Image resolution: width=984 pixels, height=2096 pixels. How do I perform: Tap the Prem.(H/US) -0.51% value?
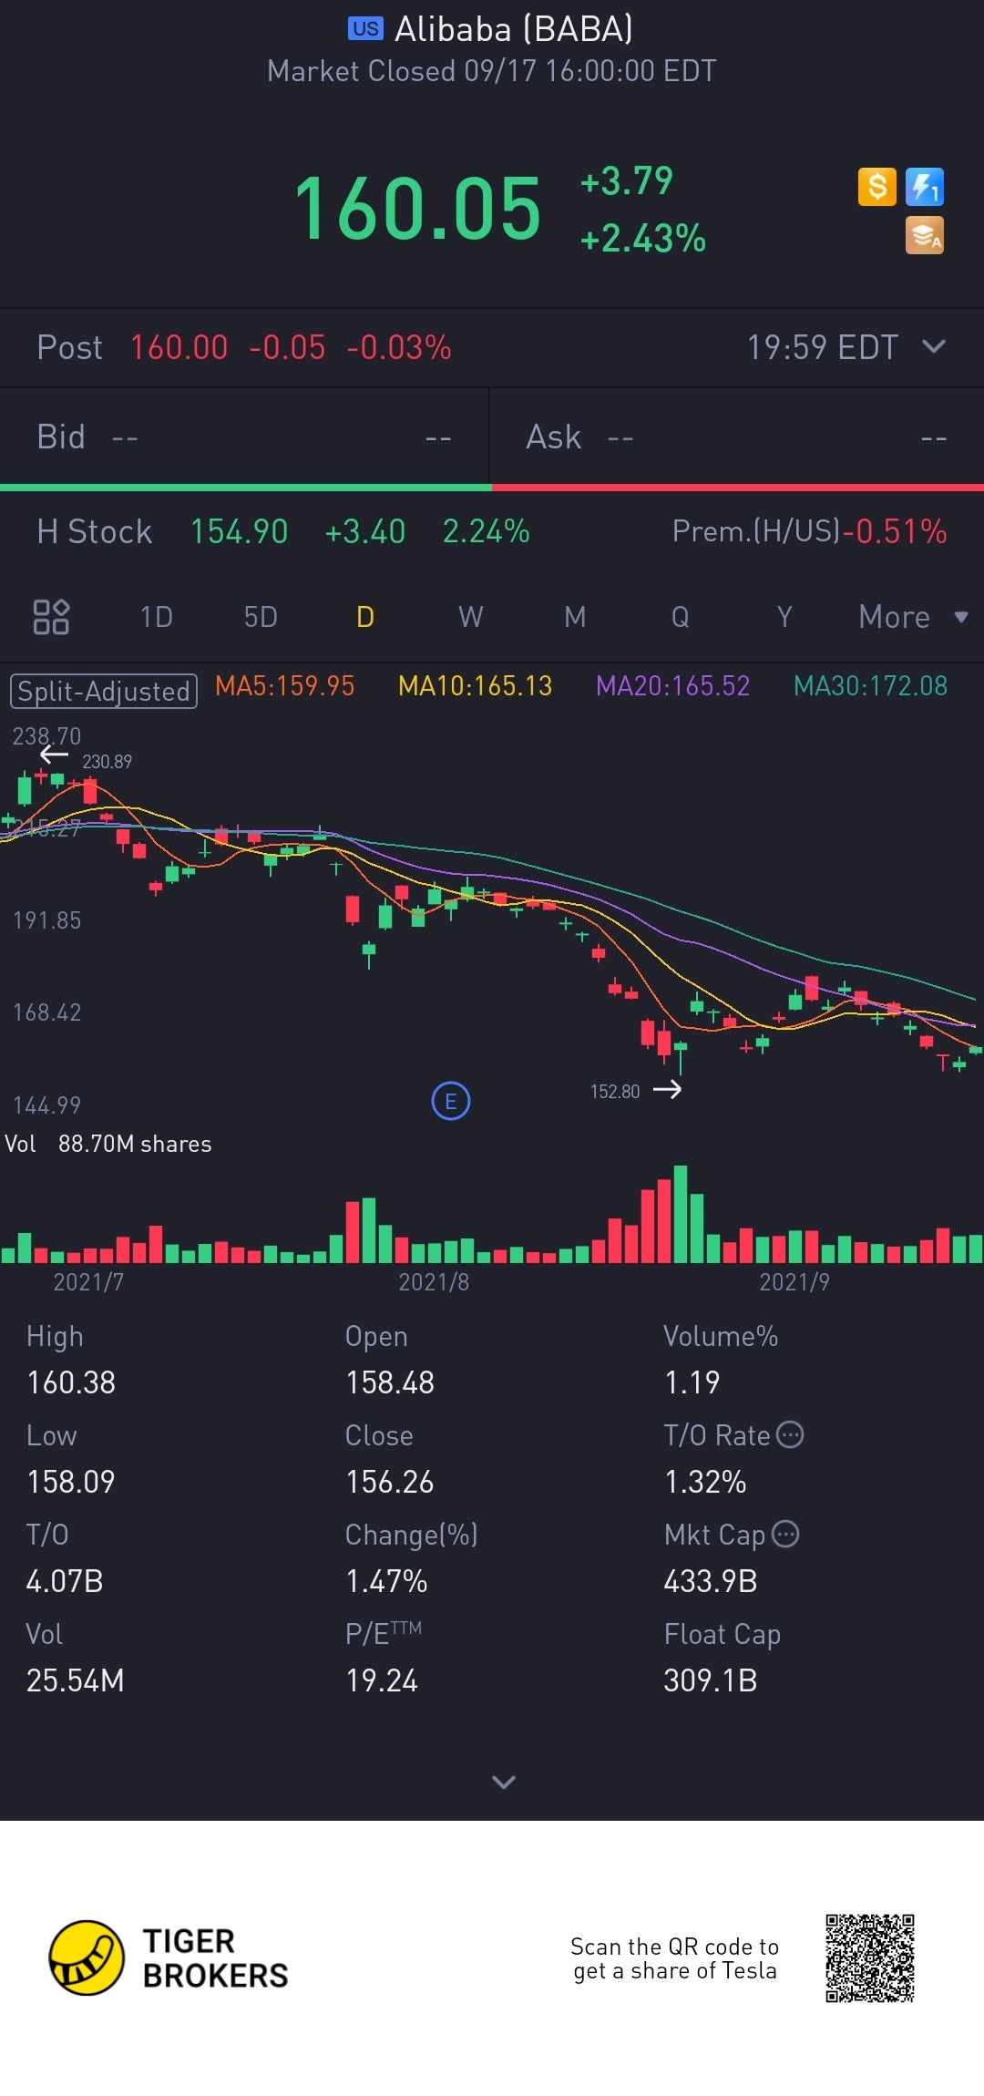click(x=895, y=531)
